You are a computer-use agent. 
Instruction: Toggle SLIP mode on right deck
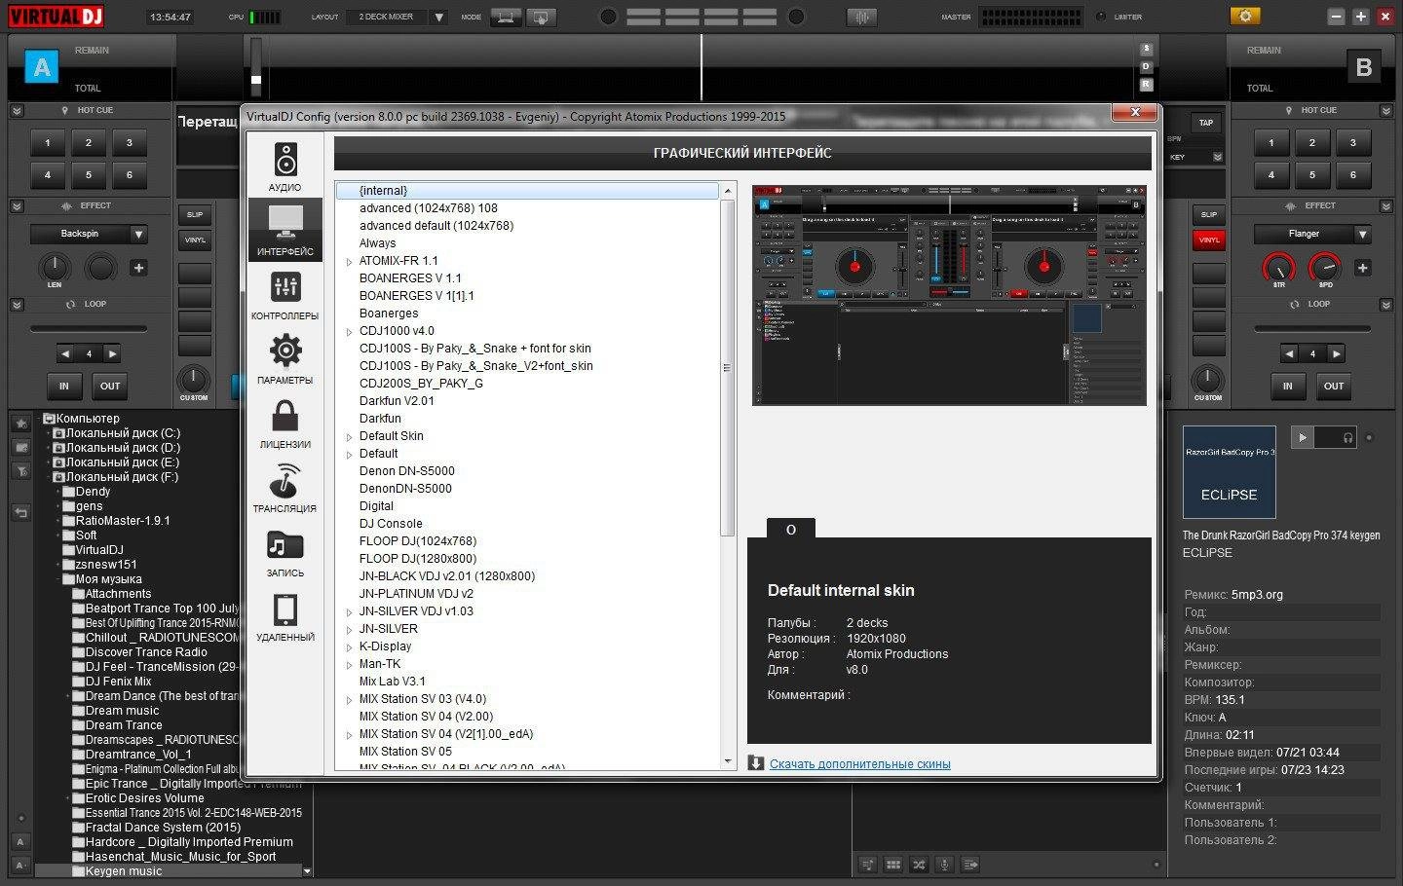(x=1209, y=214)
